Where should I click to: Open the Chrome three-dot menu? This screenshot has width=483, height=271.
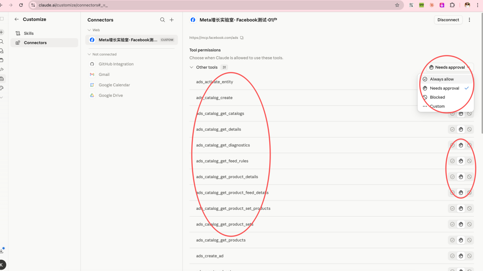pyautogui.click(x=478, y=5)
